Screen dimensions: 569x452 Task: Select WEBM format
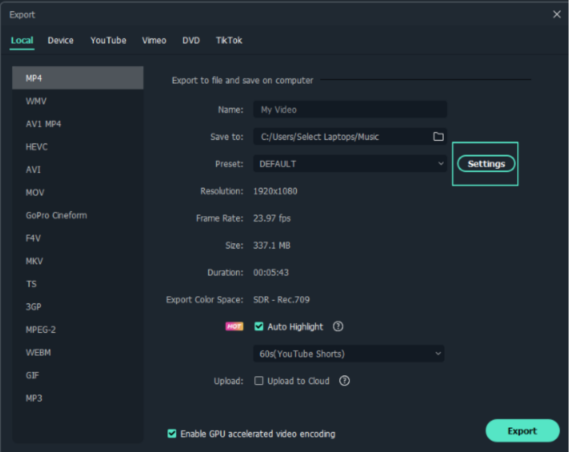pos(78,353)
